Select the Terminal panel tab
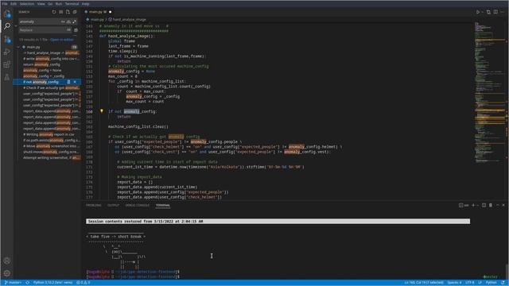 pyautogui.click(x=162, y=205)
